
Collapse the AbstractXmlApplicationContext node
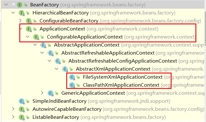click(57, 69)
